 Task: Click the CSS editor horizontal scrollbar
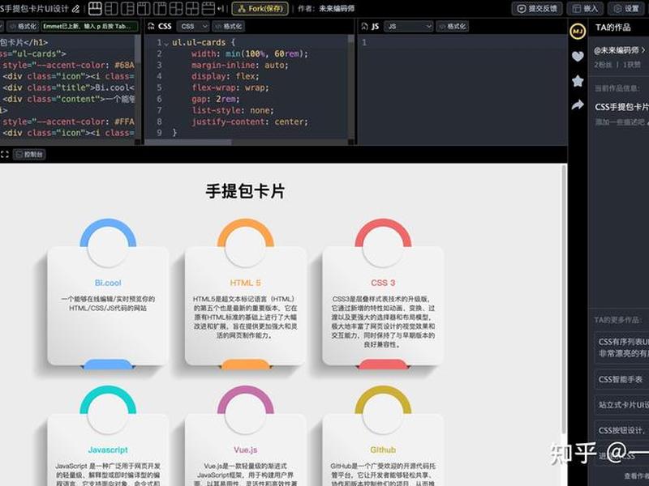click(x=188, y=143)
